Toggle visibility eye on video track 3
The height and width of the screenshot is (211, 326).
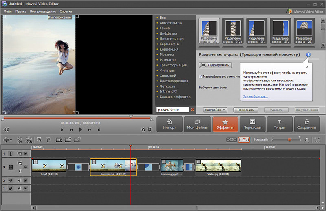tap(26, 167)
